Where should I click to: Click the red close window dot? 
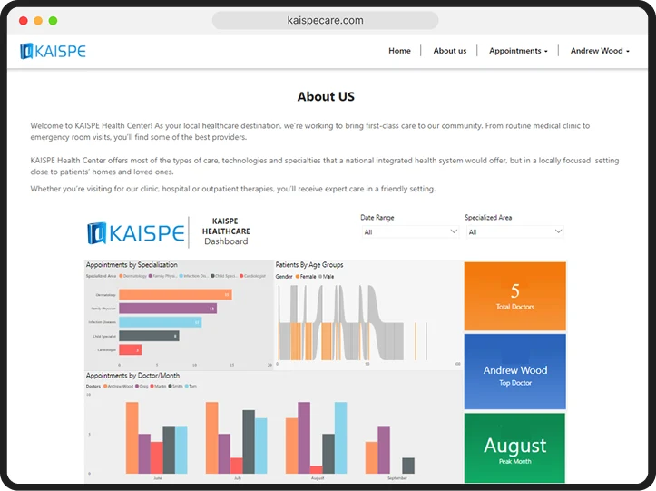click(23, 20)
